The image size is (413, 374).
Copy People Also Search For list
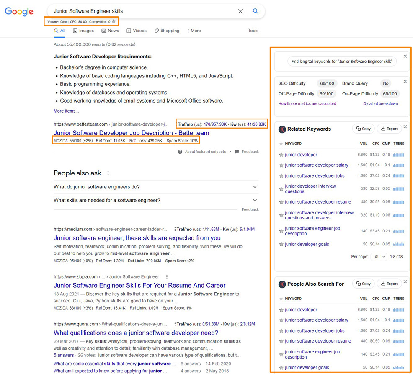tap(363, 284)
